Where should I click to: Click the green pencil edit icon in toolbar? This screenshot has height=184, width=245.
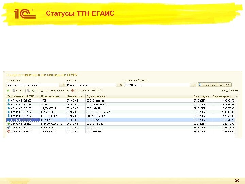click(8, 91)
